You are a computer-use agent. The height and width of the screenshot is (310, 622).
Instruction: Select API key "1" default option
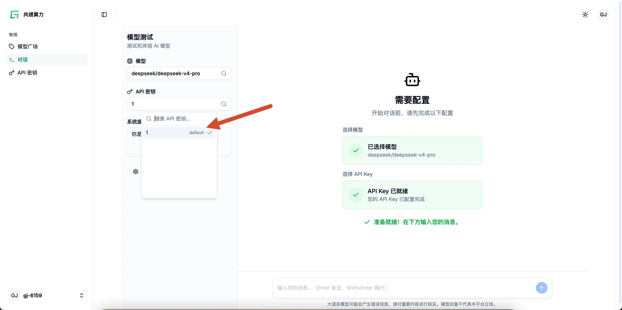point(179,133)
